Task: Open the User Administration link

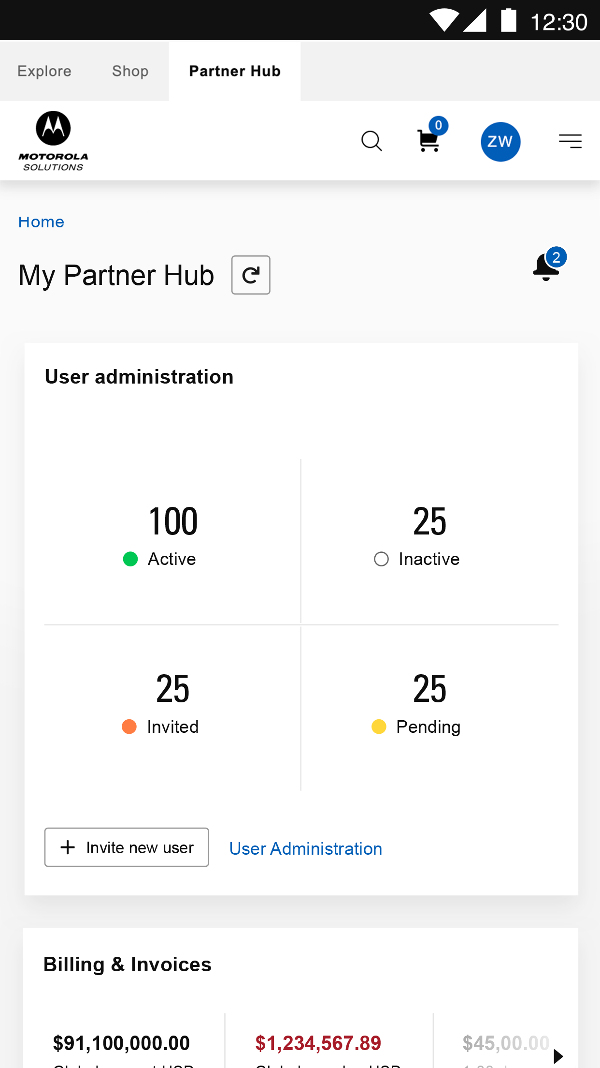Action: [x=306, y=849]
